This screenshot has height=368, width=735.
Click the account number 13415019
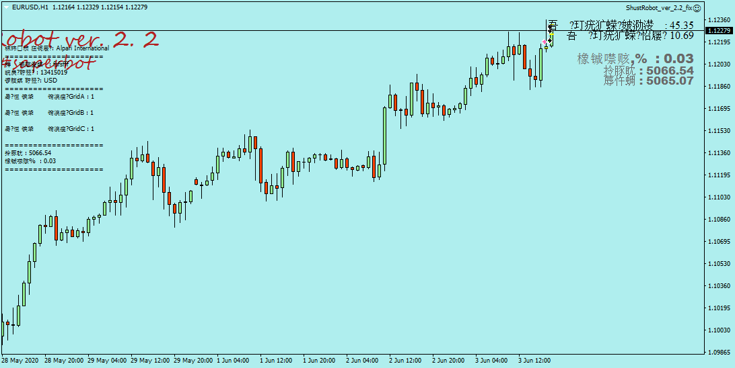(54, 72)
